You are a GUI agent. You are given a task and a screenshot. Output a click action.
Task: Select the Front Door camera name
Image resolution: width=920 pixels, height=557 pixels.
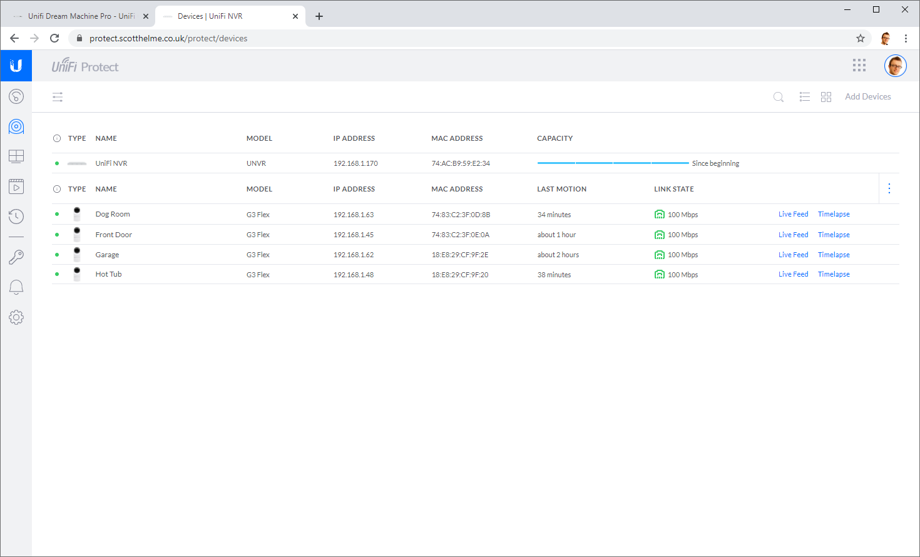114,235
